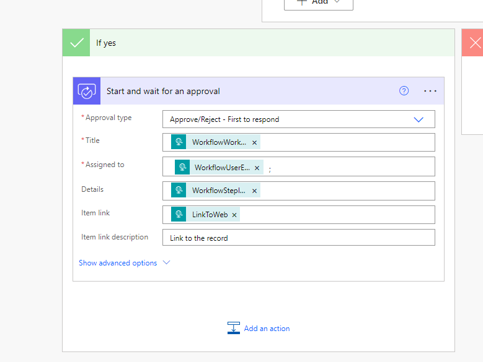Image resolution: width=483 pixels, height=362 pixels.
Task: Click dynamic content icon on LinkToWeb token
Action: [x=179, y=215]
